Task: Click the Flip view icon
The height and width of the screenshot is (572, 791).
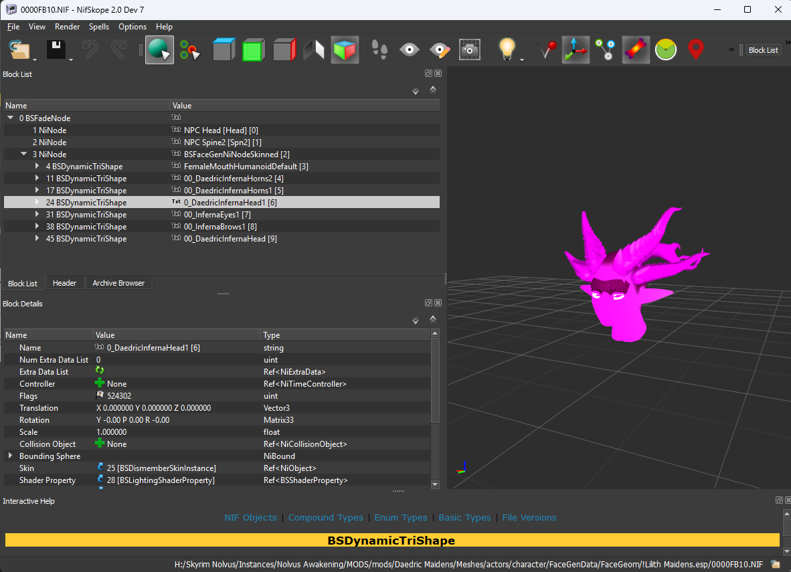Action: click(x=314, y=50)
